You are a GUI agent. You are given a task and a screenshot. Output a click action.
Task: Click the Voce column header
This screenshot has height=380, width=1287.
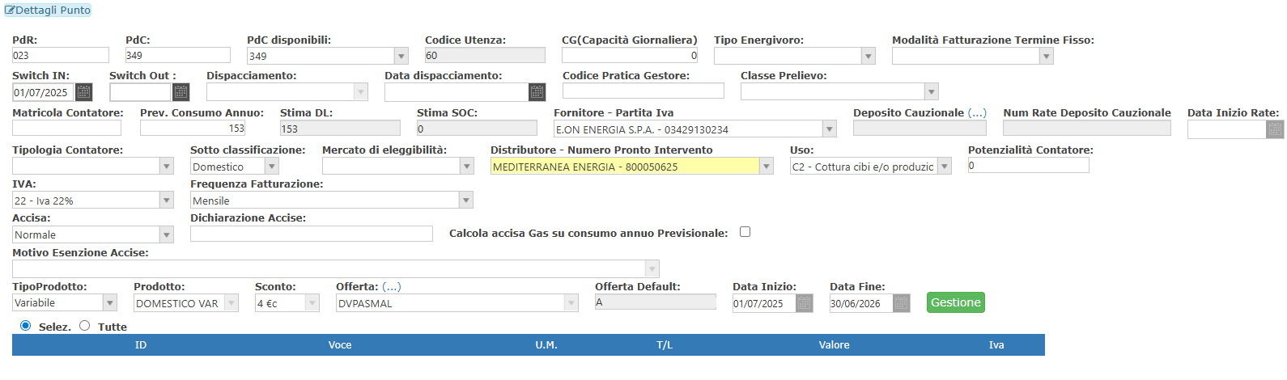pos(340,344)
